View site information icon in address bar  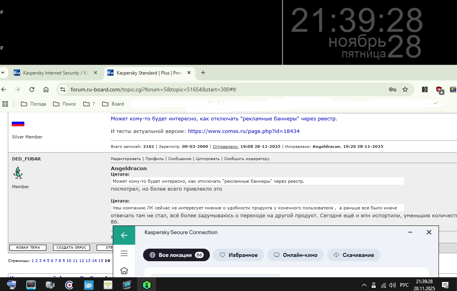point(62,89)
